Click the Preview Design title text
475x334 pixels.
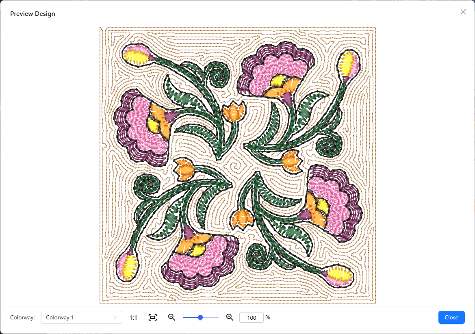click(x=33, y=14)
